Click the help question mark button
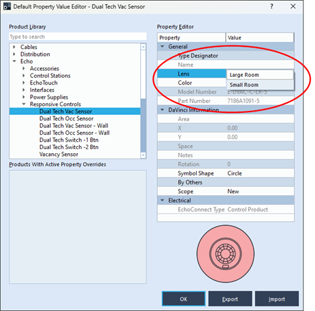315x311 pixels. (271, 6)
